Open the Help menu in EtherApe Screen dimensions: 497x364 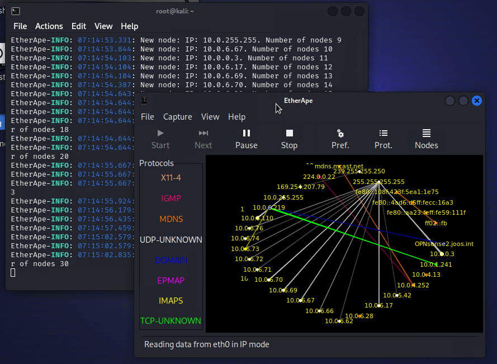(x=236, y=117)
